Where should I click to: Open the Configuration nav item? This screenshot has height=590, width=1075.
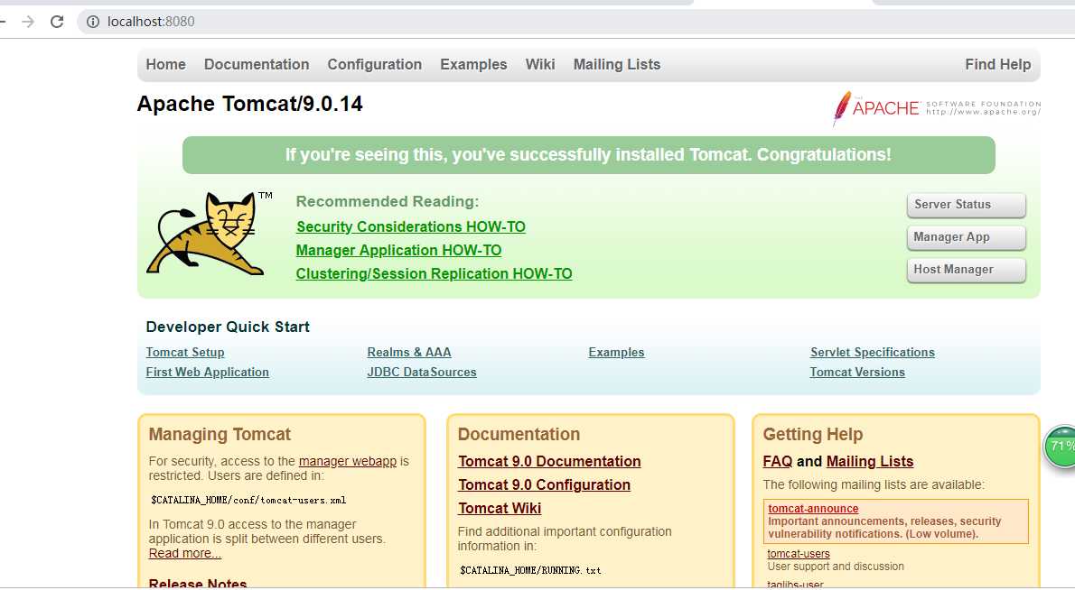(x=374, y=64)
